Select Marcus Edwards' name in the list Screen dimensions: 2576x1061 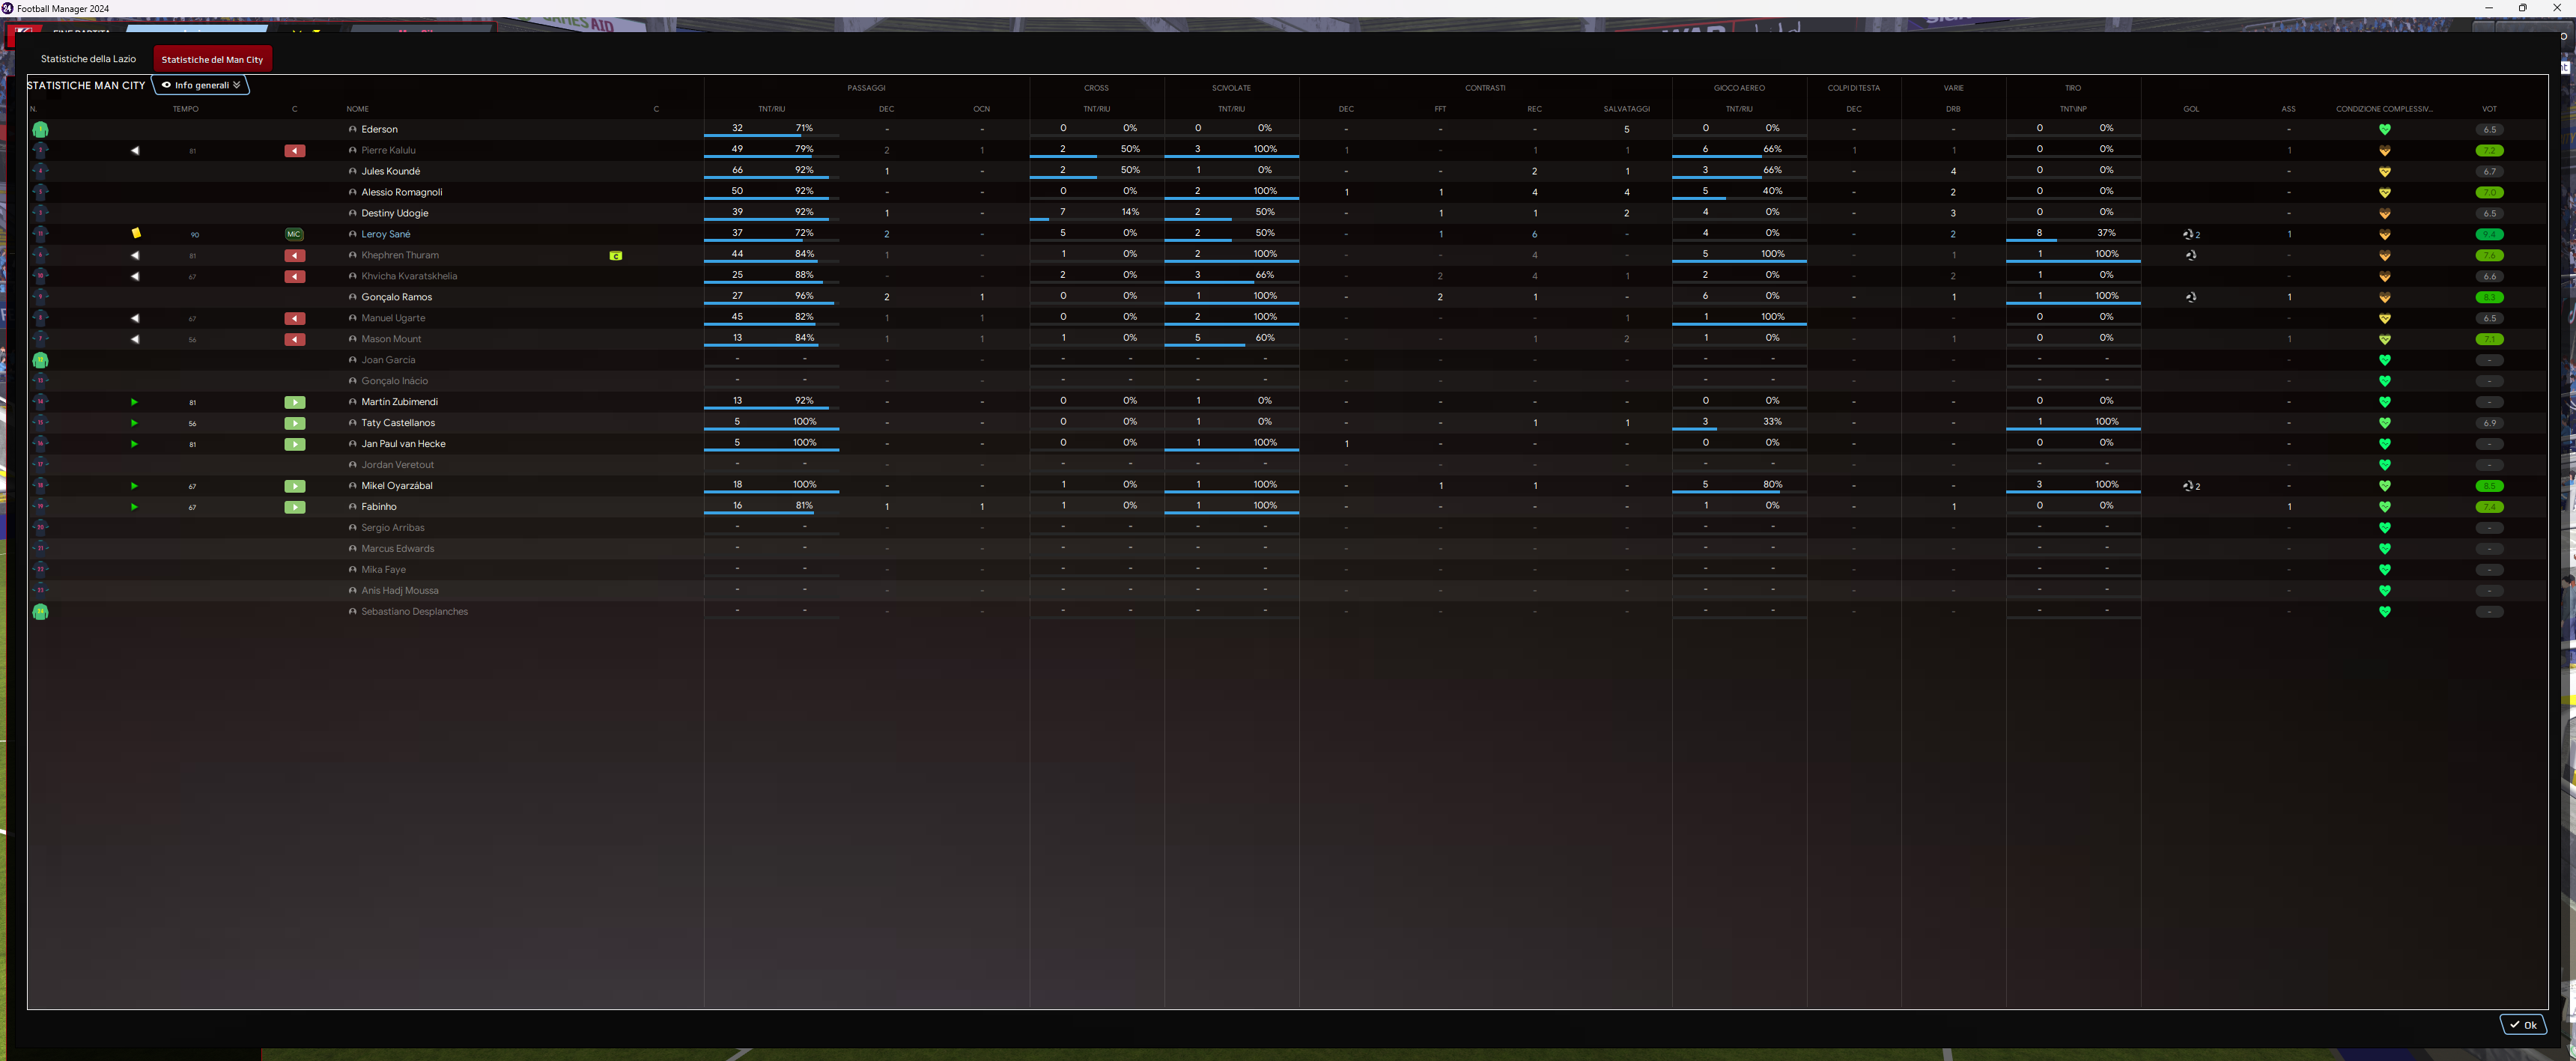[398, 550]
